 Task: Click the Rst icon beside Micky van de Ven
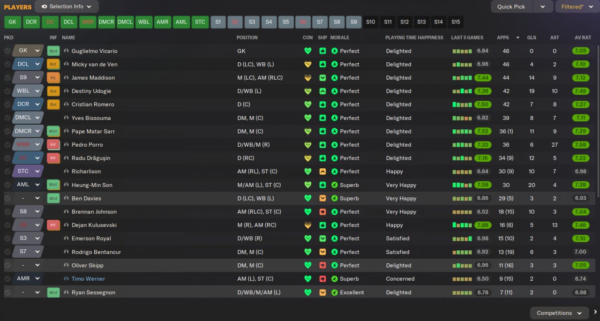(x=53, y=64)
